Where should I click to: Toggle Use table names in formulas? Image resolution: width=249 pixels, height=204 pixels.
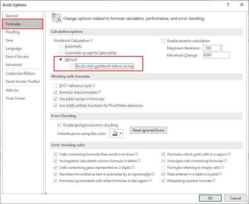[x=55, y=99]
